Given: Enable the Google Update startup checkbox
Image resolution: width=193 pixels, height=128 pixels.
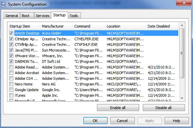Looking at the screenshot, I should (11, 90).
